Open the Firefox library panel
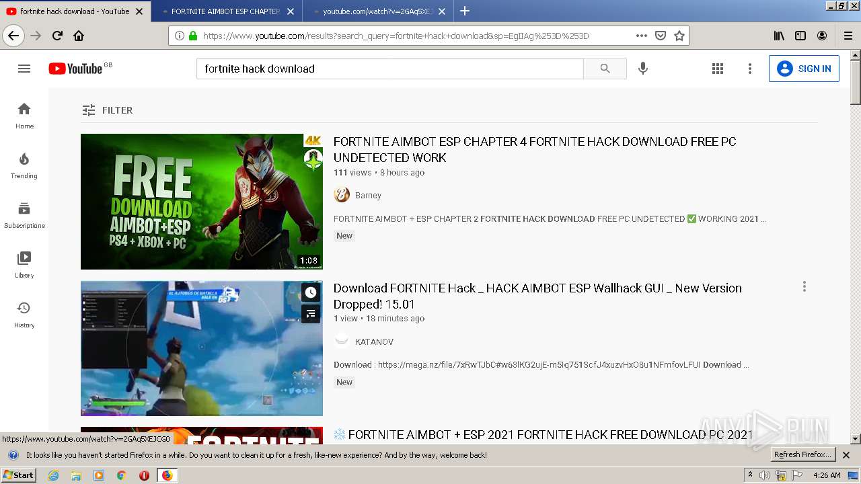Image resolution: width=861 pixels, height=484 pixels. pyautogui.click(x=779, y=36)
